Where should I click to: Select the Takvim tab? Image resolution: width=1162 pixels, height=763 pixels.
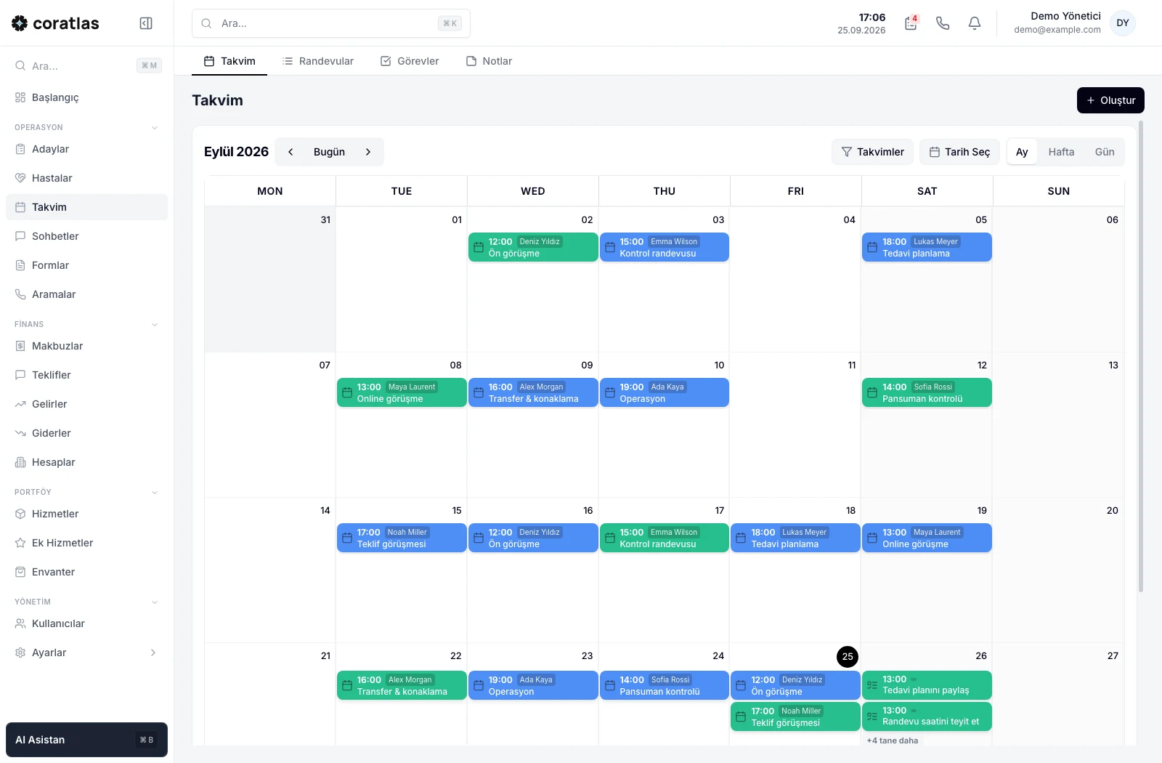[x=229, y=61]
